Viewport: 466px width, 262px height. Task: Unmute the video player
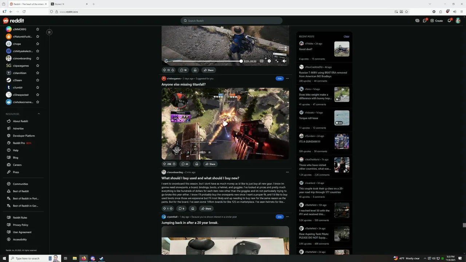pyautogui.click(x=284, y=61)
